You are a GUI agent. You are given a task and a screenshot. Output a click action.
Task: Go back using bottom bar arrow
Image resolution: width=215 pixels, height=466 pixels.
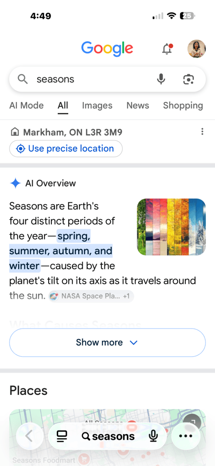(x=29, y=436)
